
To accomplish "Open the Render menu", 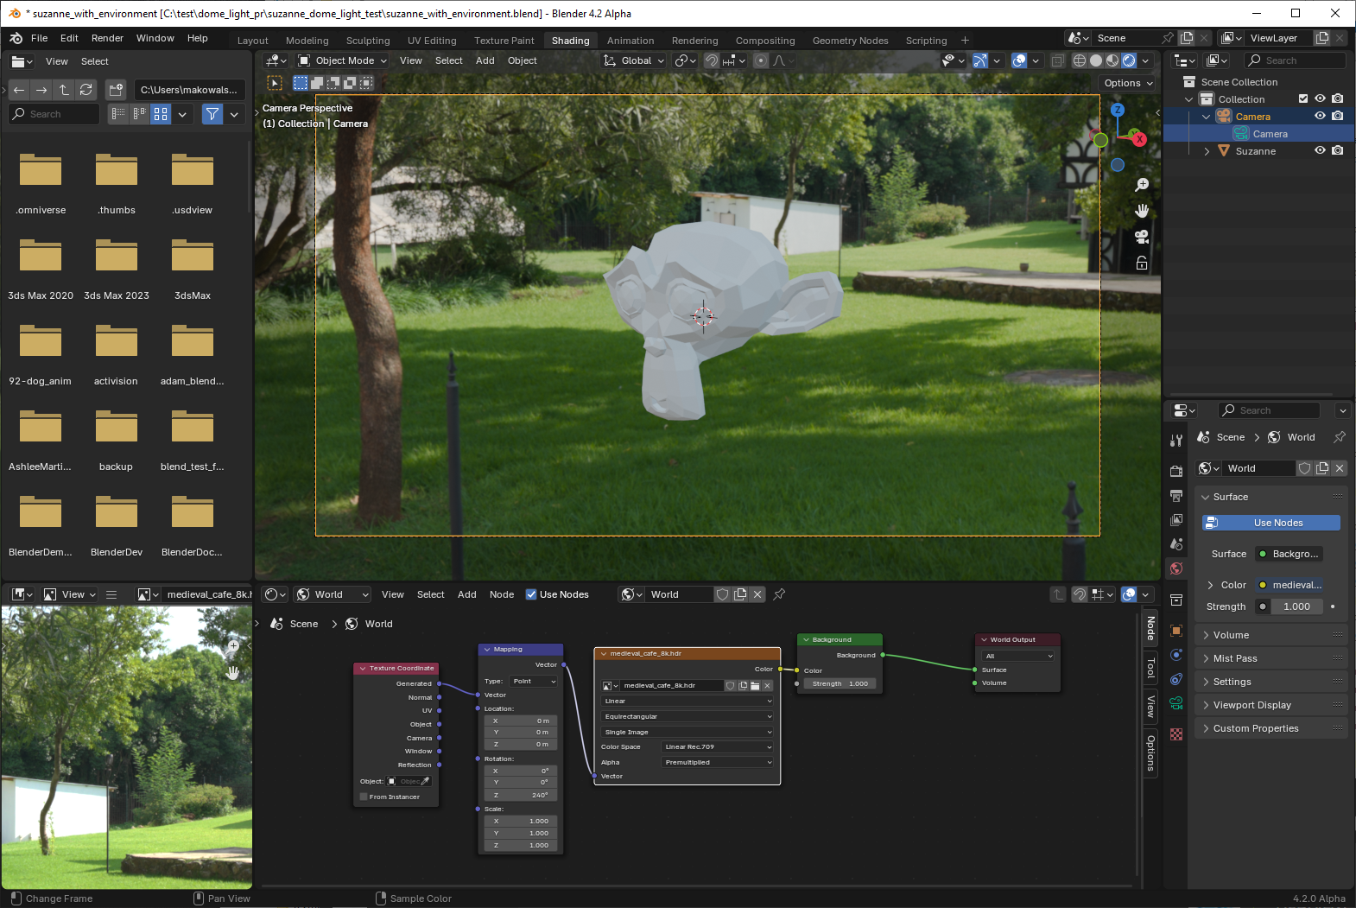I will click(x=107, y=38).
